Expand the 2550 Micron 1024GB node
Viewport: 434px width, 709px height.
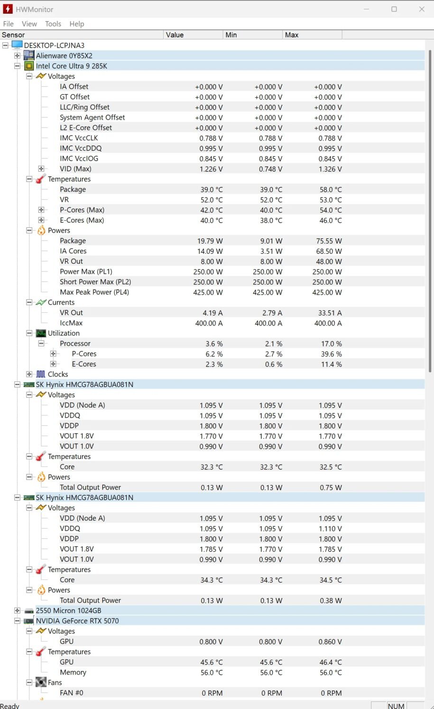(17, 610)
